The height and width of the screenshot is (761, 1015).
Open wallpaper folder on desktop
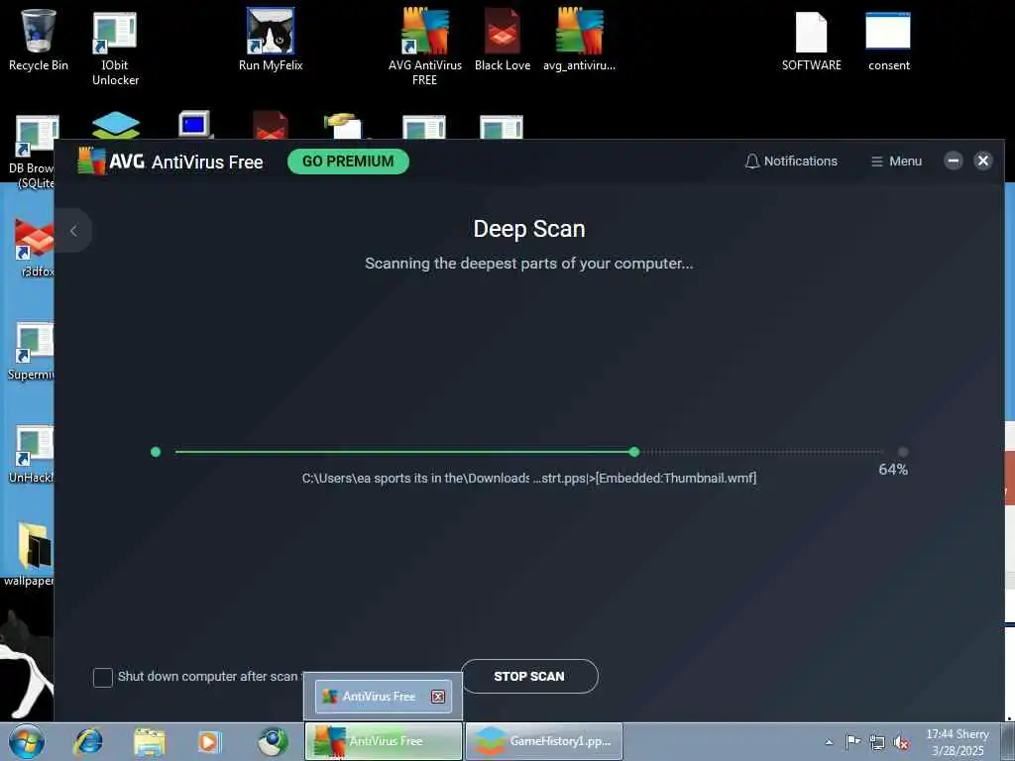[29, 554]
